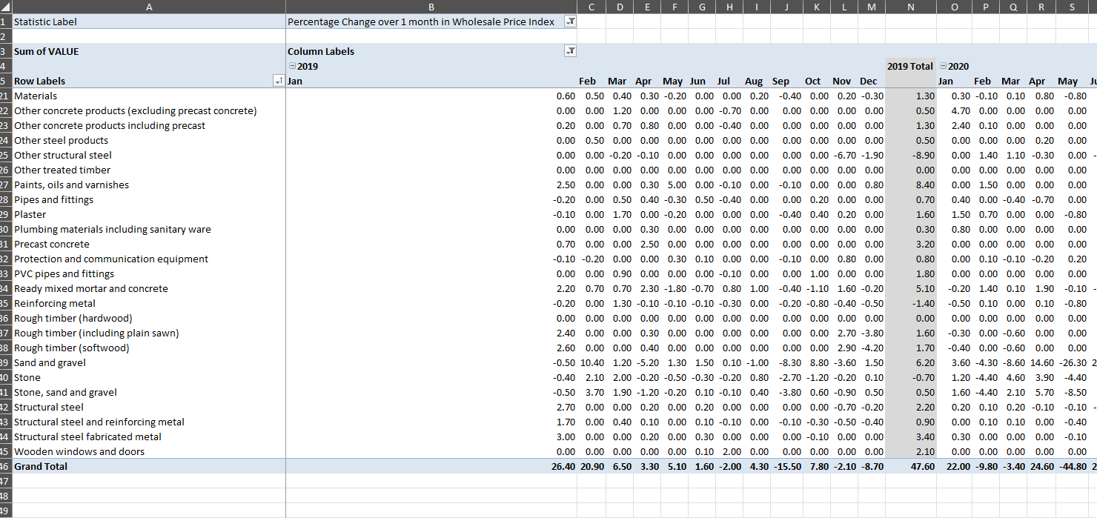Image resolution: width=1097 pixels, height=518 pixels.
Task: Click Other structural steel row label
Action: 63,155
